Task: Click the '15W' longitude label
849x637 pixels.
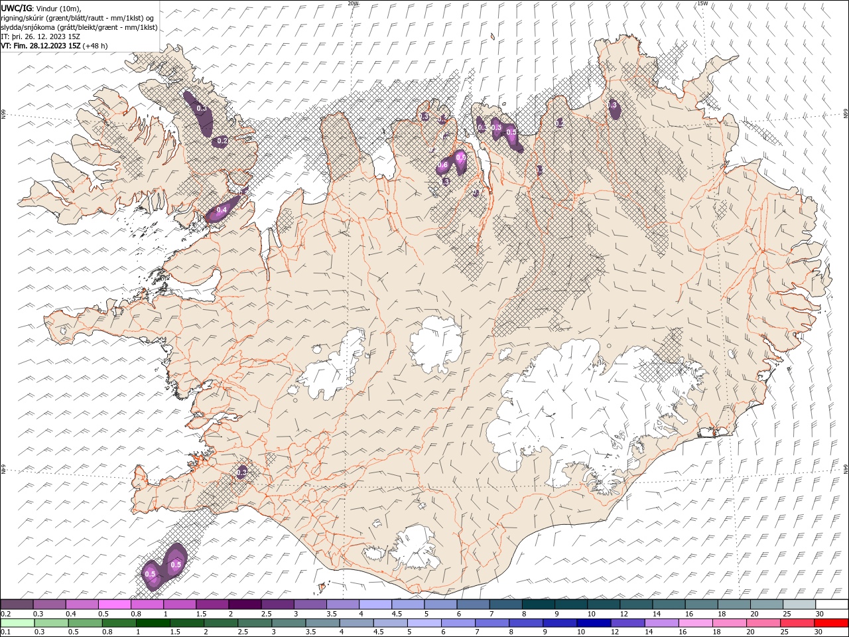Action: (x=702, y=3)
